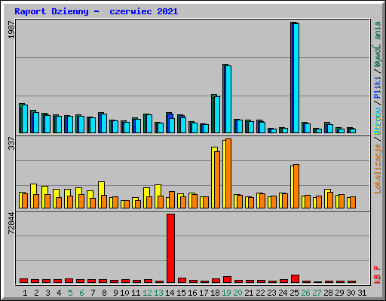Click the red KB bar for day 1
The height and width of the screenshot is (301, 386).
pyautogui.click(x=23, y=281)
